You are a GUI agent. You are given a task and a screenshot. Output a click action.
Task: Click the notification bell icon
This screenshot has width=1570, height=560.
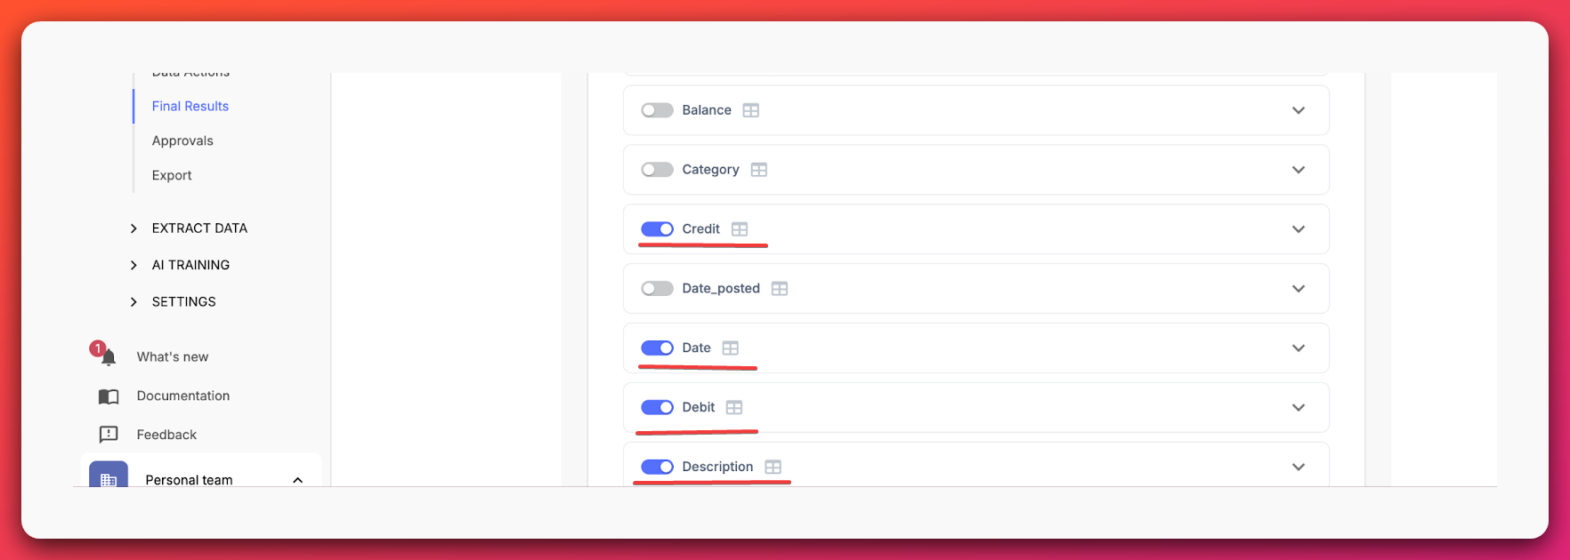click(108, 356)
